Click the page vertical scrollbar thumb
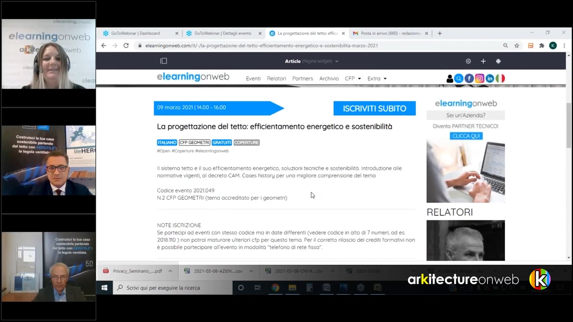The width and height of the screenshot is (573, 322). (x=569, y=125)
